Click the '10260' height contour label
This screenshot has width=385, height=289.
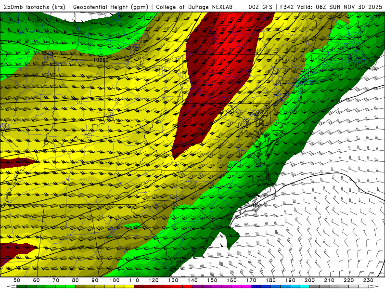coord(101,60)
